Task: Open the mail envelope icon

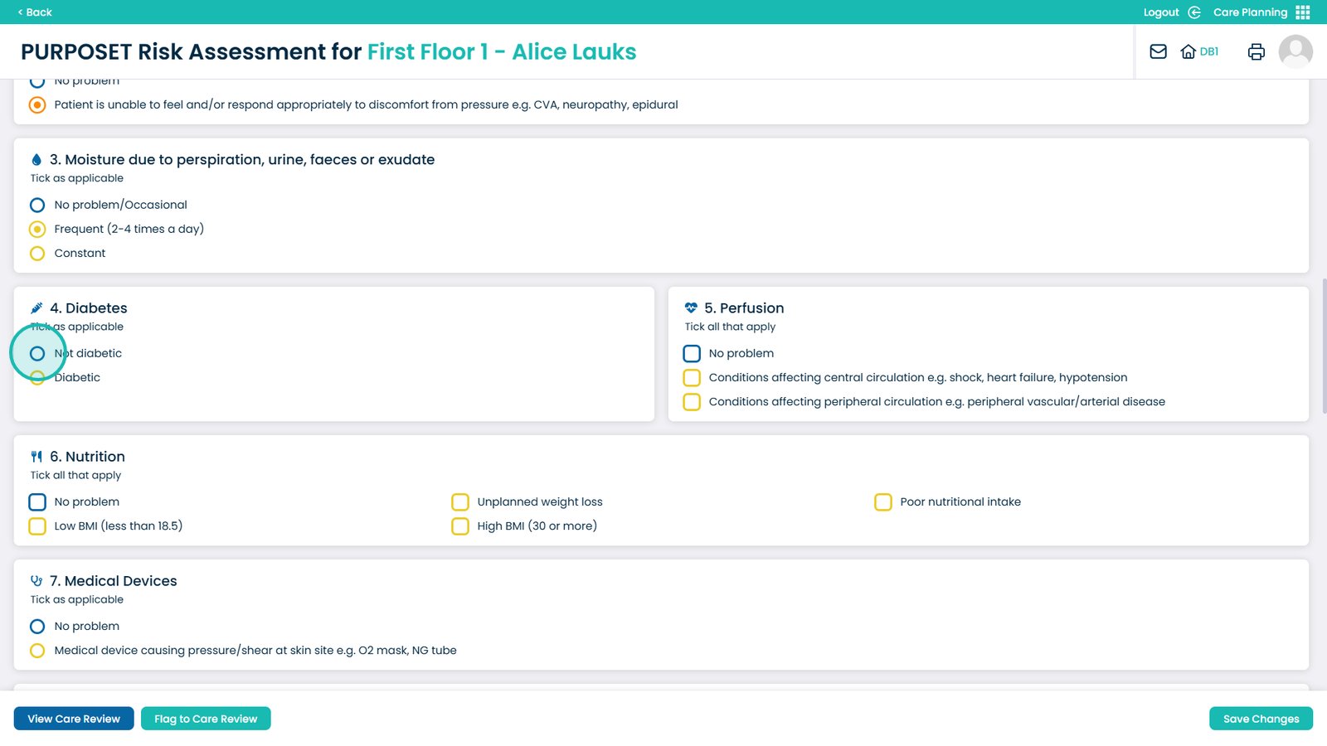Action: point(1158,51)
